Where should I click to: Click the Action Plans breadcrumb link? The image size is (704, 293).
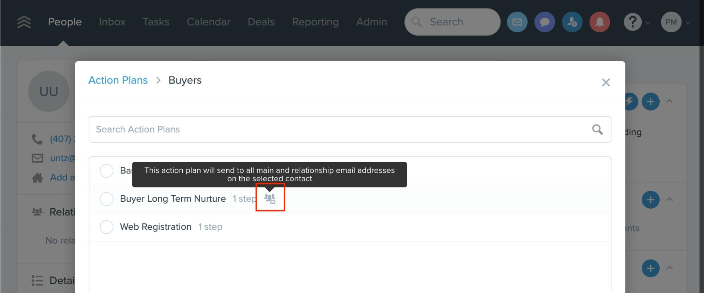coord(118,80)
